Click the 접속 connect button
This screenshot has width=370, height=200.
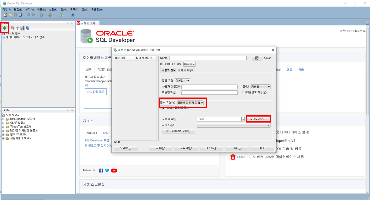point(237,148)
